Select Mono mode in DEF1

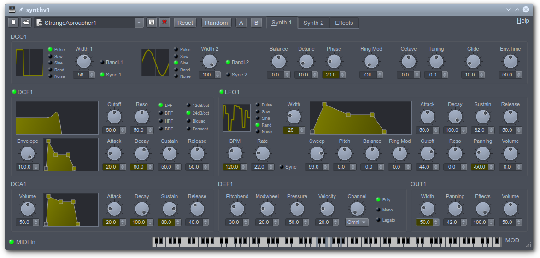point(379,210)
